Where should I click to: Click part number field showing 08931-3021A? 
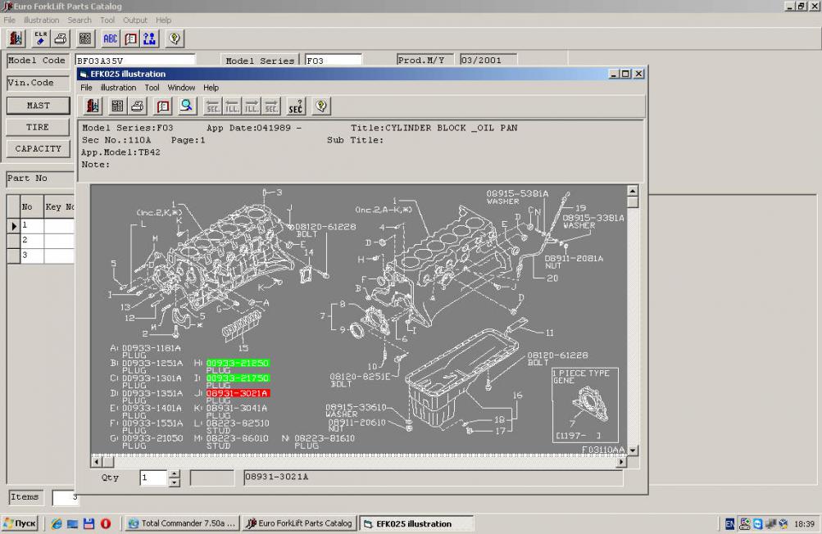point(434,477)
